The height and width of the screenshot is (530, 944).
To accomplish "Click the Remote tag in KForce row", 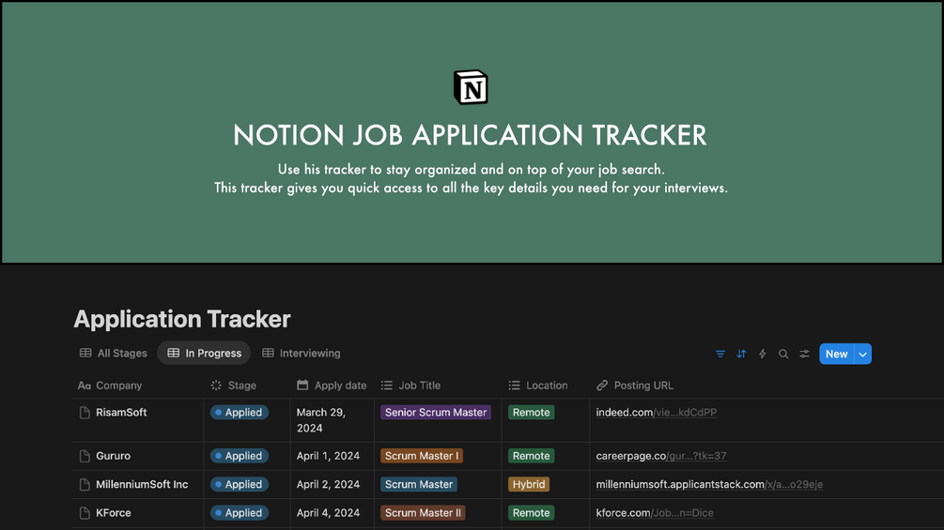I will (531, 513).
